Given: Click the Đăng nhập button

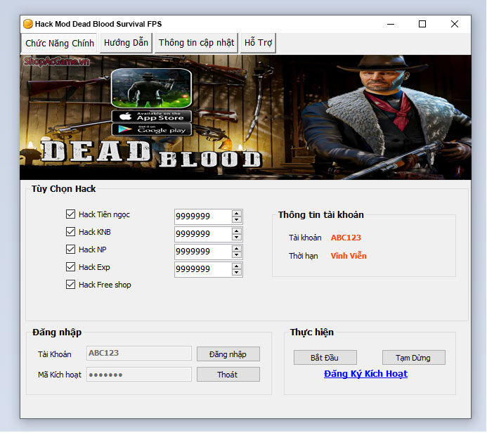Looking at the screenshot, I should [x=228, y=354].
